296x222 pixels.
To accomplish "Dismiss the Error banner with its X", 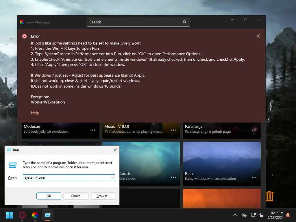I will [258, 36].
